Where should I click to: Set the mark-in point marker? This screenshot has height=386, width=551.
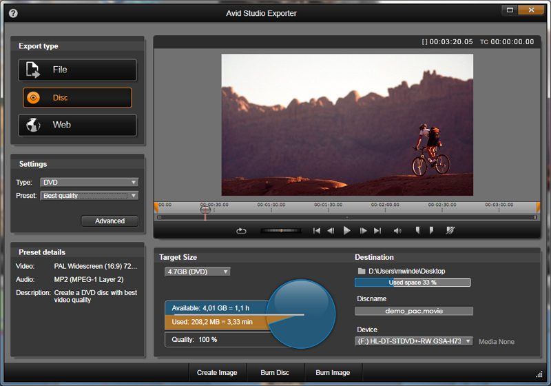coord(417,231)
